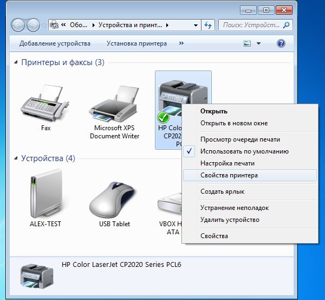Collapse the Устройства group
325x300 pixels.
[x=16, y=158]
